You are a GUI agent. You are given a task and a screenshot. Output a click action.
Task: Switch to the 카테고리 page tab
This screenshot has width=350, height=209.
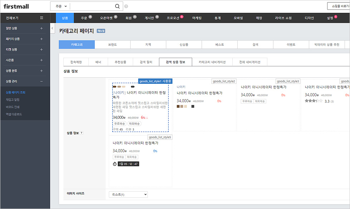(77, 45)
